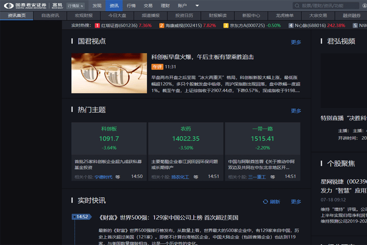367x245 pixels.
Task: Click the search magnifier icon
Action: point(297,6)
